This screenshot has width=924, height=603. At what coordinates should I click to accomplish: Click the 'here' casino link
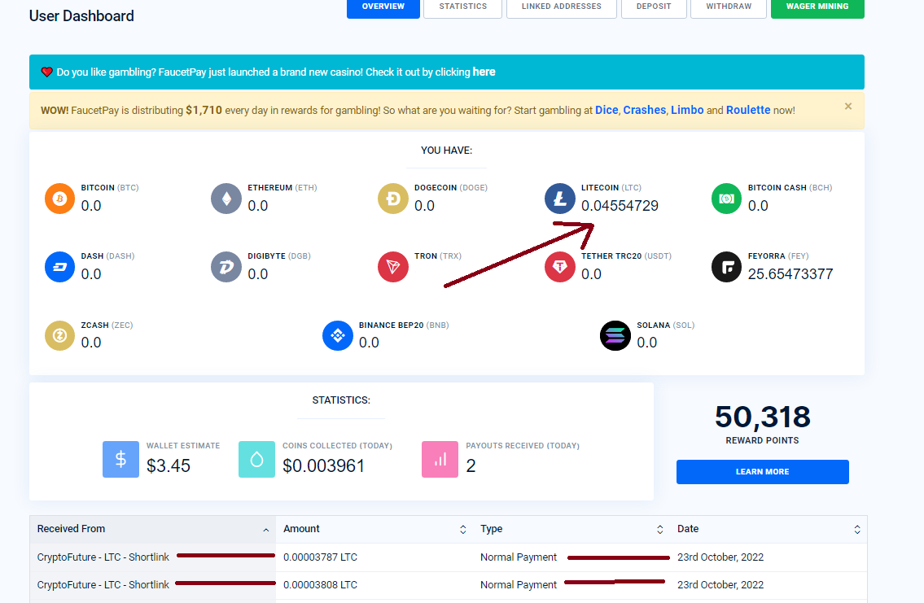(x=484, y=72)
